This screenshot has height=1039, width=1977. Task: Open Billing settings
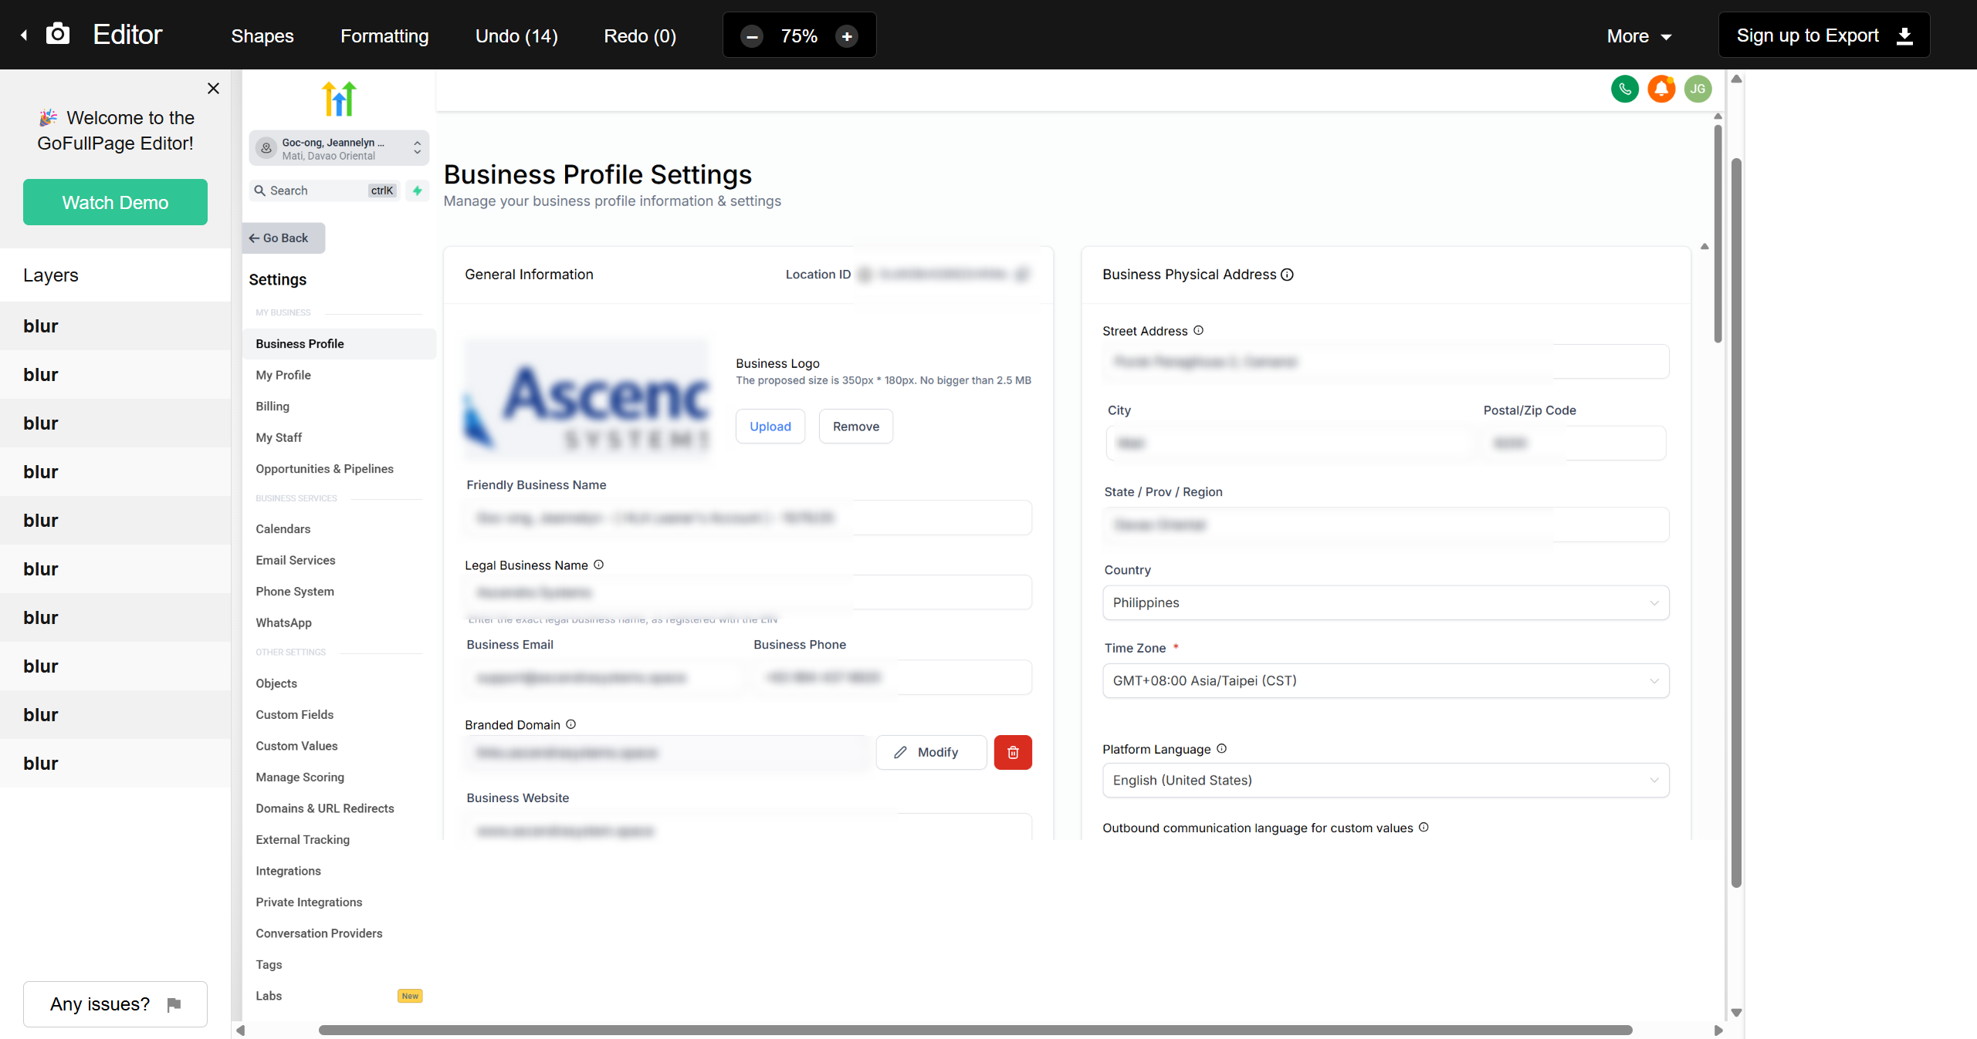(x=273, y=406)
